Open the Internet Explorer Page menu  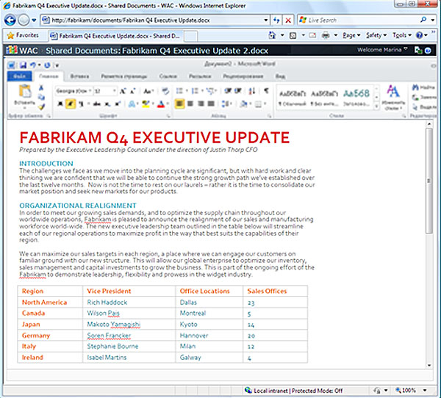coord(351,35)
